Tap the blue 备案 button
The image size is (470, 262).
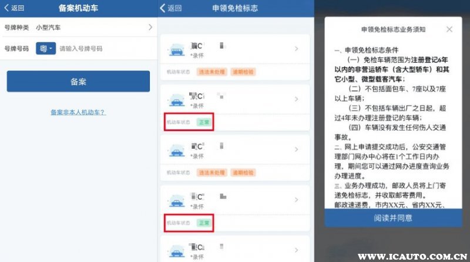click(x=78, y=81)
